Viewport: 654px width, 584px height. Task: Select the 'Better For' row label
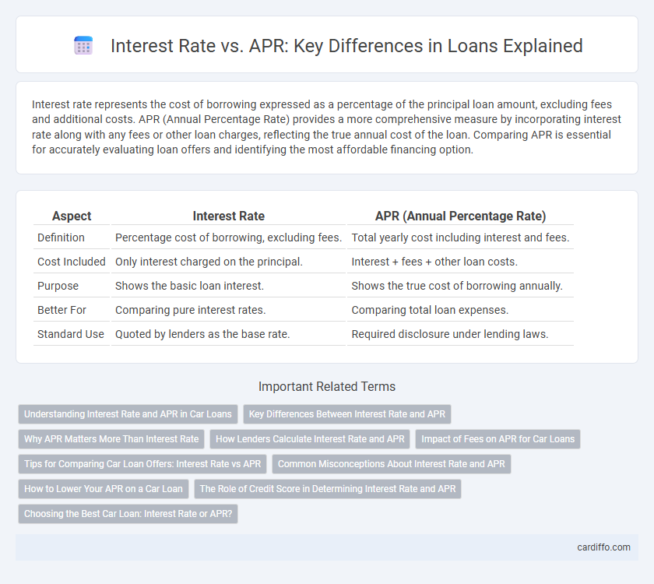tap(62, 310)
